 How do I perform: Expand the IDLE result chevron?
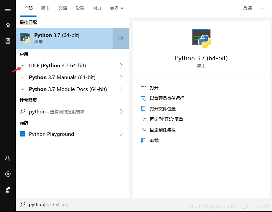pyautogui.click(x=121, y=65)
